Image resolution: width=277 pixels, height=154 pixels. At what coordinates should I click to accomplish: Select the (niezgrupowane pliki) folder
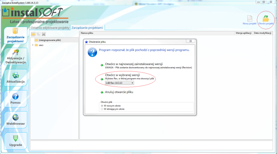pyautogui.click(x=48, y=40)
